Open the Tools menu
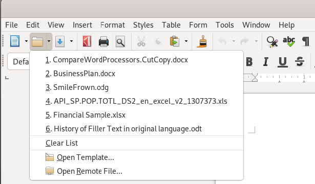 tap(225, 25)
